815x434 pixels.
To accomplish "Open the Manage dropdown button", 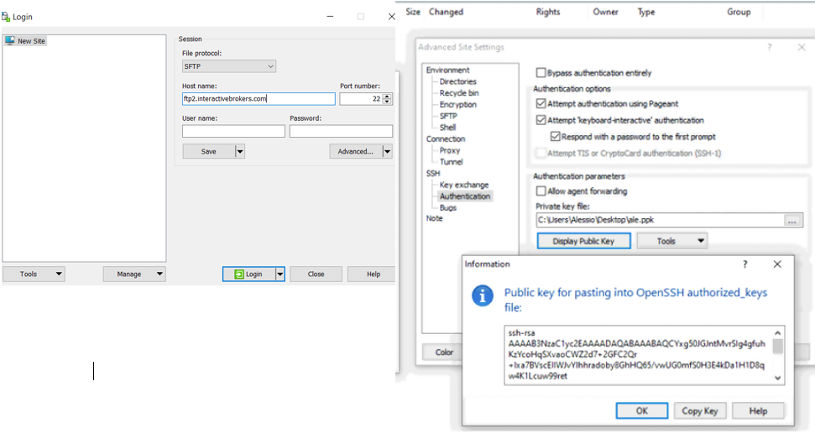I will [x=134, y=274].
